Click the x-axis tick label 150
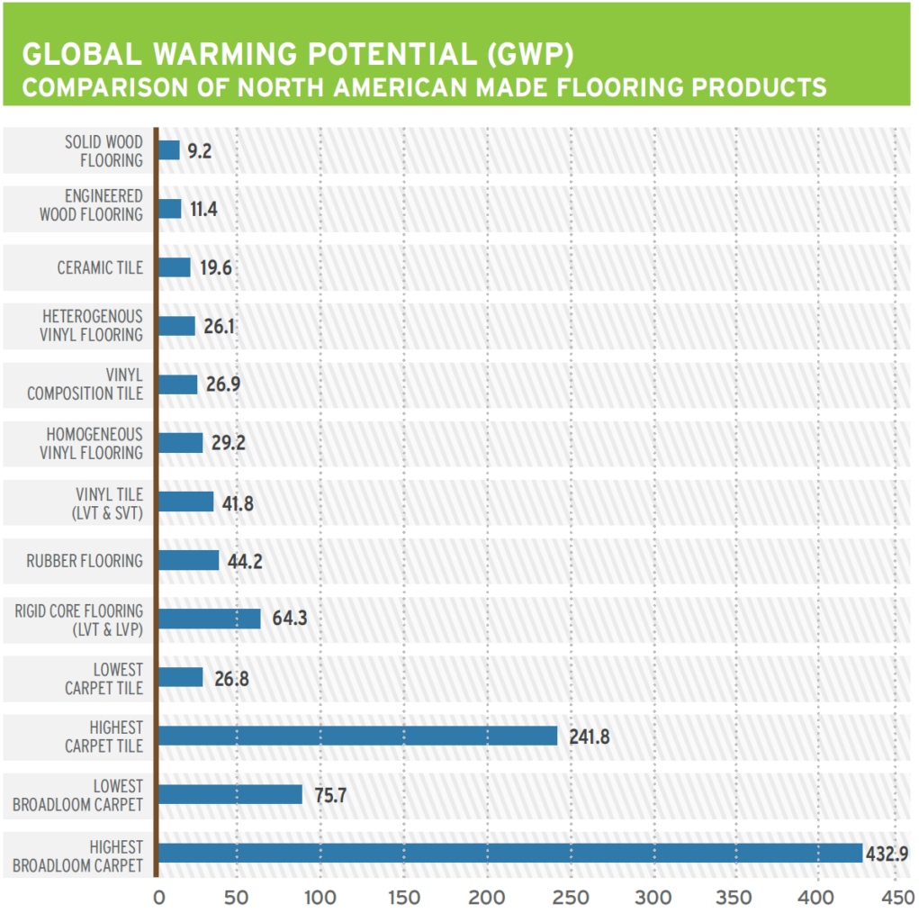Viewport: 919px width, 922px height. coord(404,898)
